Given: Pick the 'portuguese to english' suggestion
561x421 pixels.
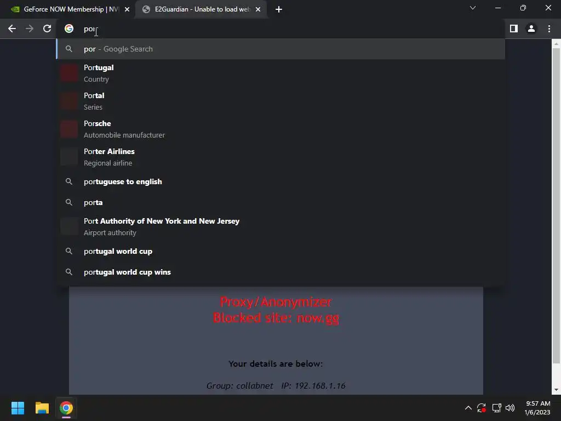Looking at the screenshot, I should tap(280, 181).
